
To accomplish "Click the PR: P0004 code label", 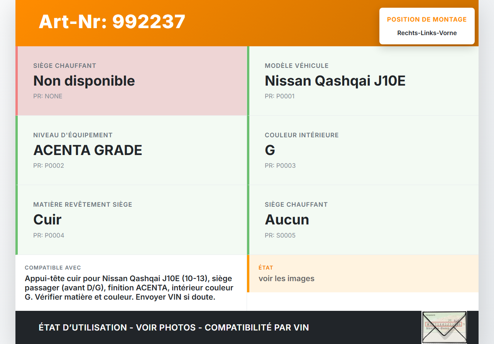I will (x=49, y=235).
